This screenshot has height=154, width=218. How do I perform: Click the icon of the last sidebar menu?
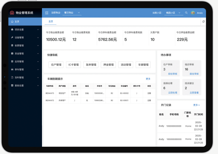(12, 86)
